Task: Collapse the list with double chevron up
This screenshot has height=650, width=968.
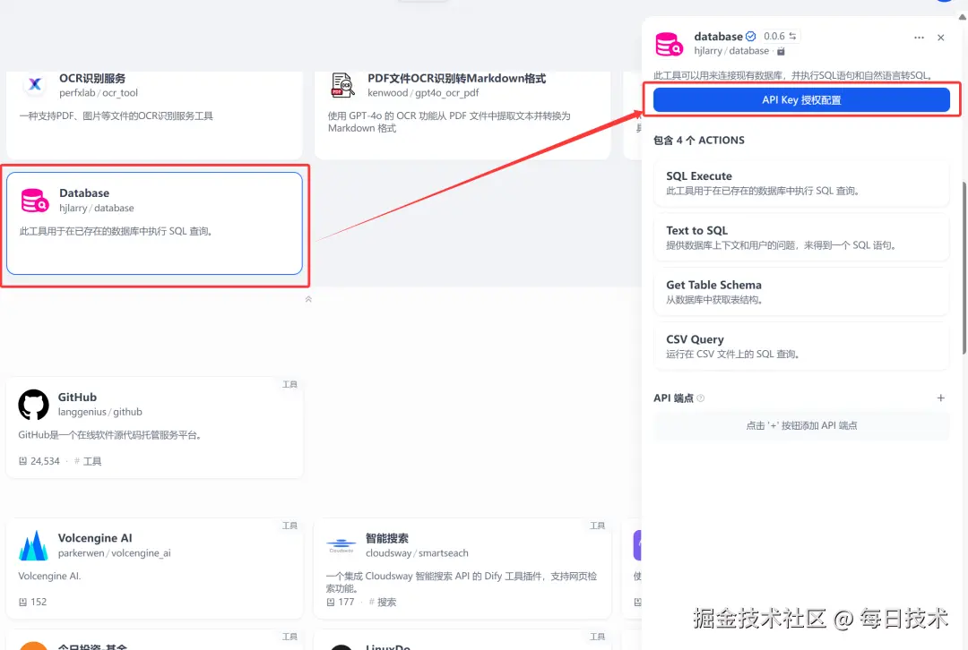Action: coord(308,299)
